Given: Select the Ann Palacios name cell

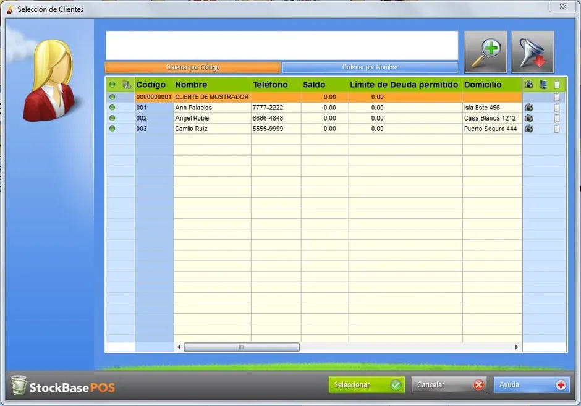Looking at the screenshot, I should click(x=212, y=108).
